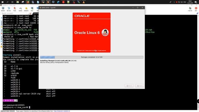Open the Games toolbar icon in MobaXterm
The height and width of the screenshot is (112, 199).
pos(21,9)
